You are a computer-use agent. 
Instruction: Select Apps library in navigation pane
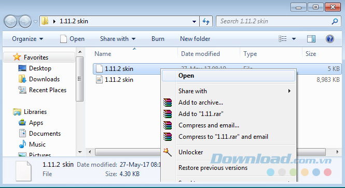click(36, 123)
